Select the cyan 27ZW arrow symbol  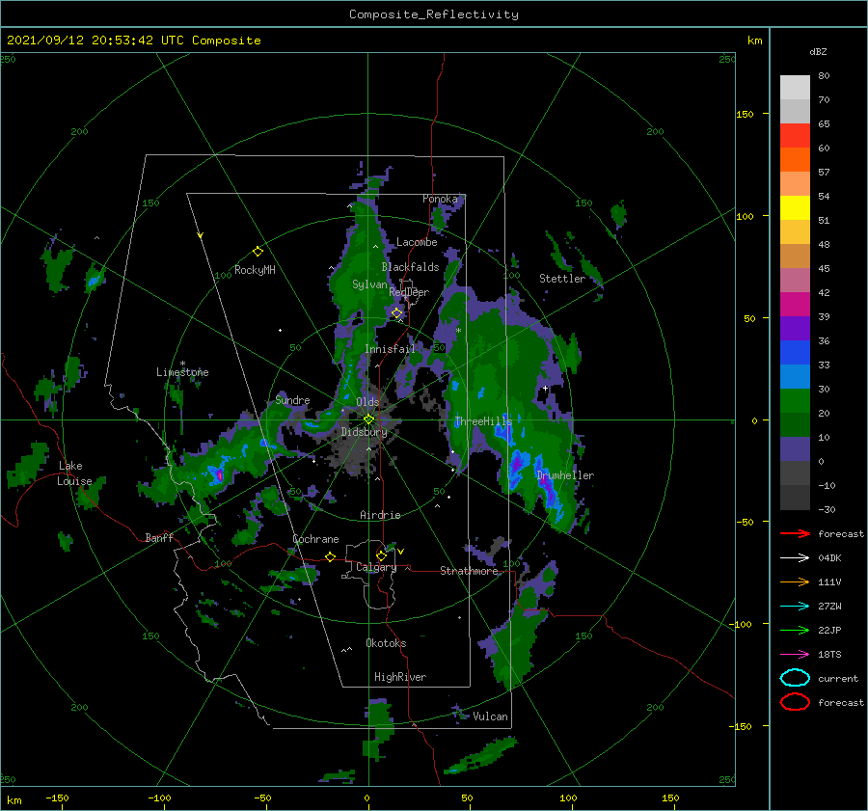click(795, 607)
